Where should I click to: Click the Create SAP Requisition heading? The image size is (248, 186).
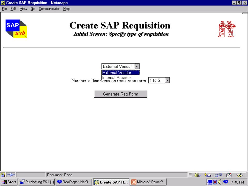[120, 25]
